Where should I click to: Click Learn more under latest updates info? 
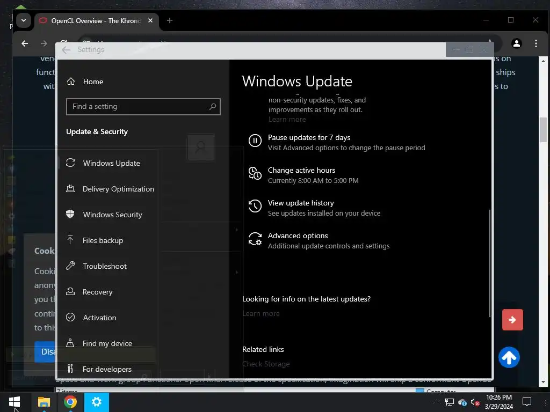tap(261, 313)
